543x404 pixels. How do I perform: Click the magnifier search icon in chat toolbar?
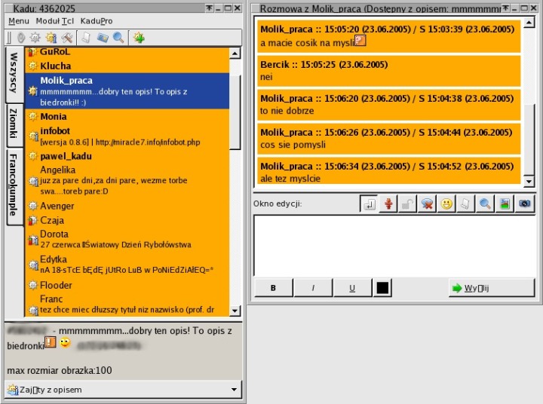tap(486, 204)
